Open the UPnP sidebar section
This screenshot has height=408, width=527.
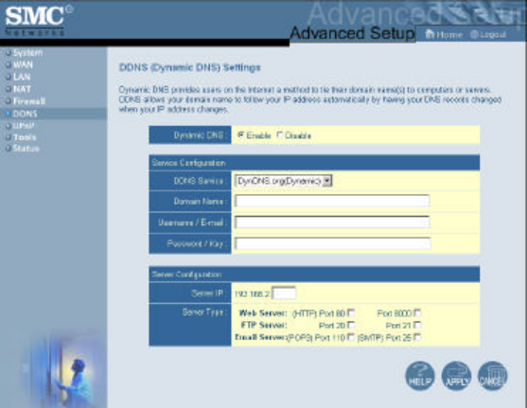click(x=24, y=126)
